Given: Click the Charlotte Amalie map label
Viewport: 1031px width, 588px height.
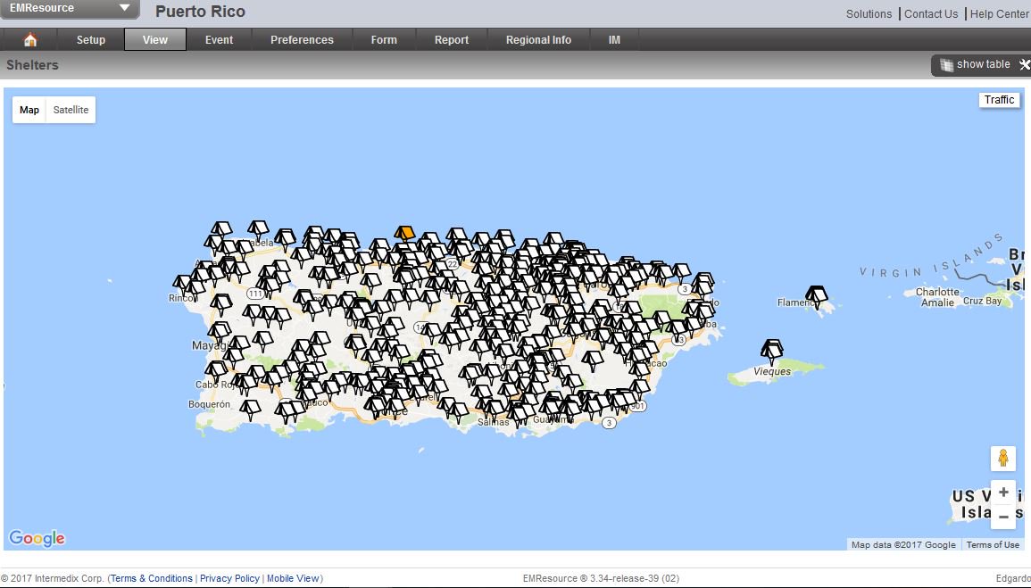Looking at the screenshot, I should point(937,297).
